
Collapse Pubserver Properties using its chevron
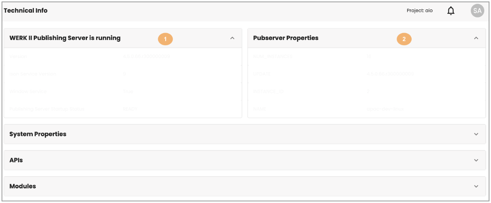click(x=476, y=38)
